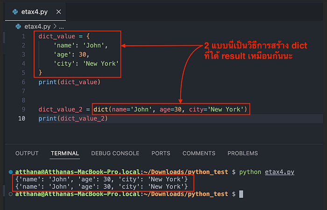
Task: Open the COMMENTS panel tab
Action: pyautogui.click(x=199, y=154)
